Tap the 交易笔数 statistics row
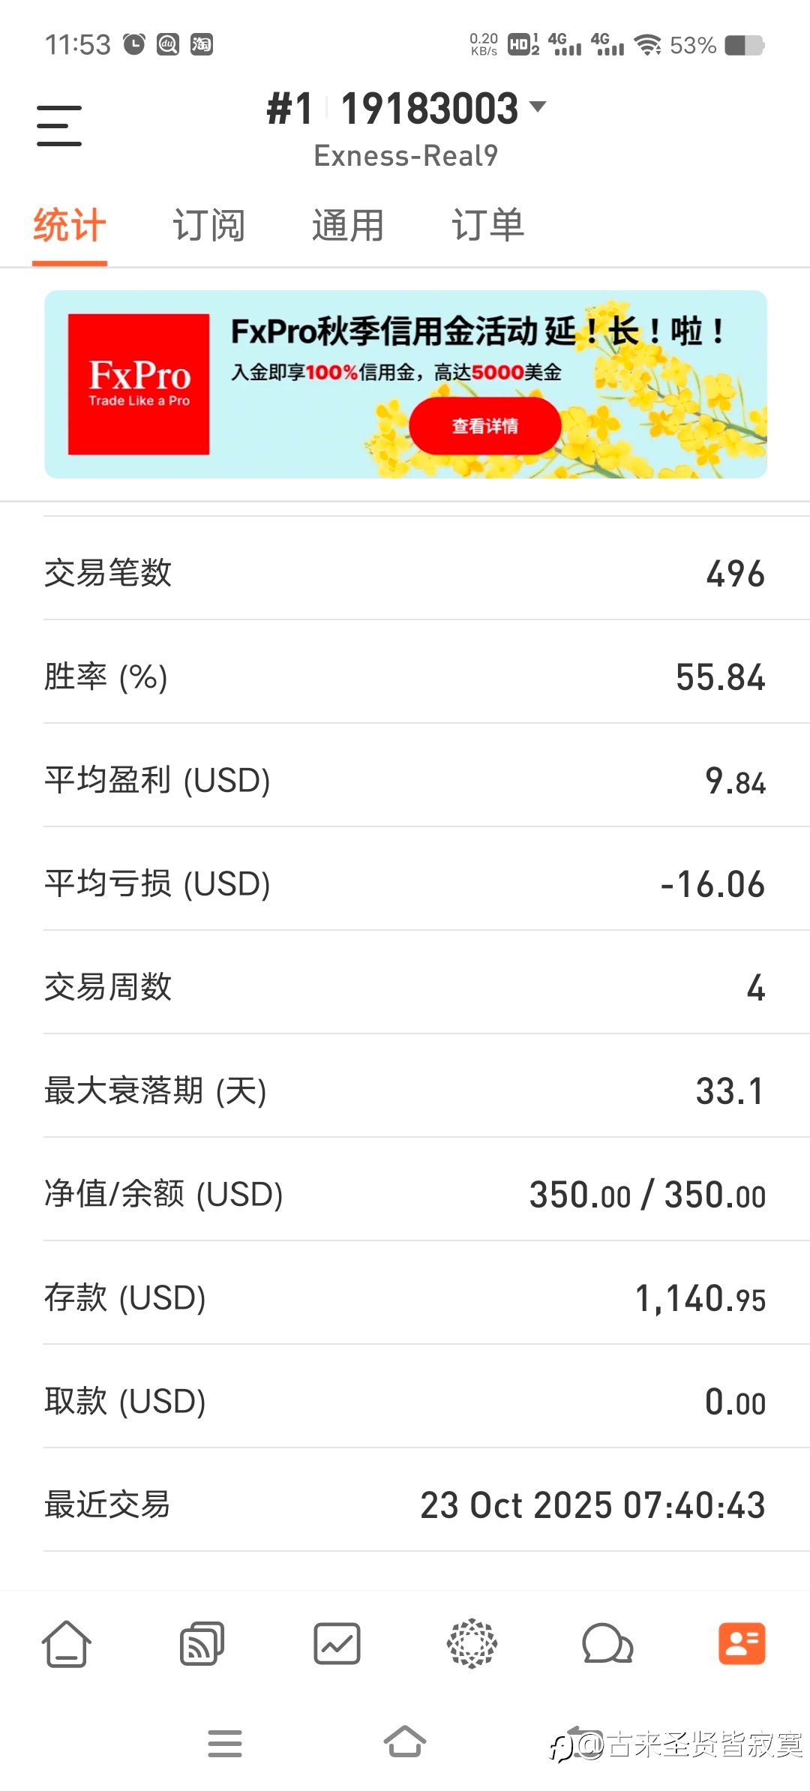 [x=405, y=573]
